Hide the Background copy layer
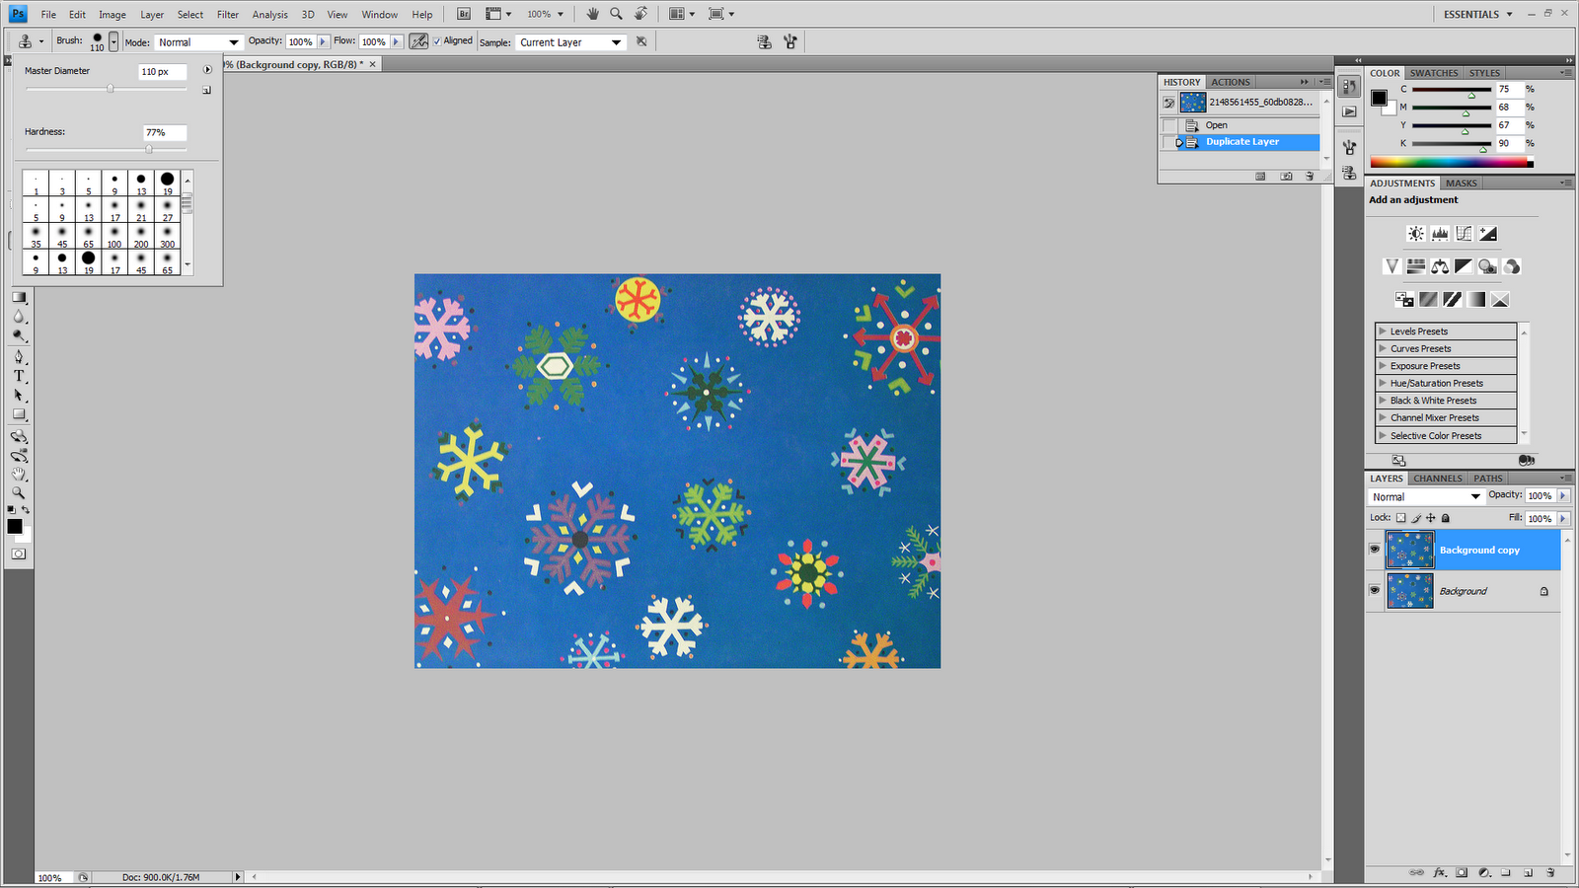This screenshot has width=1579, height=888. [1375, 550]
